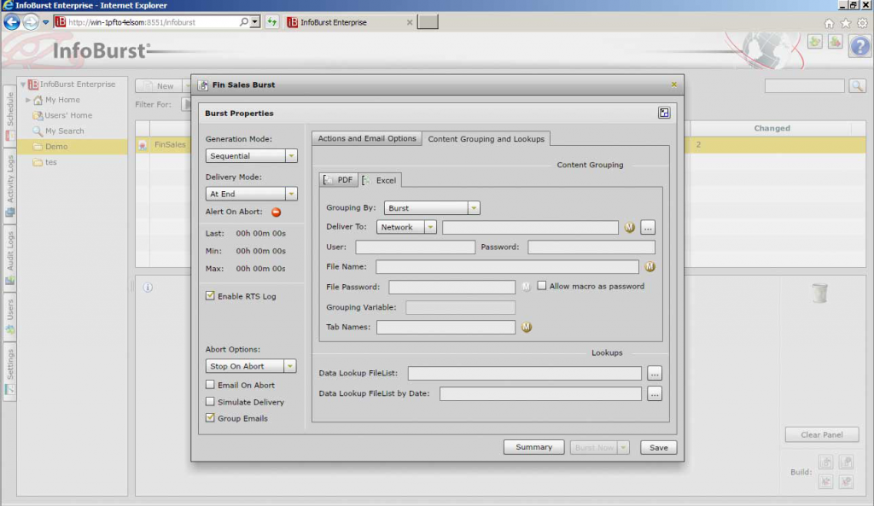Screen dimensions: 874x506
Task: Close the Fin Sales Burst dialog
Action: click(x=674, y=84)
